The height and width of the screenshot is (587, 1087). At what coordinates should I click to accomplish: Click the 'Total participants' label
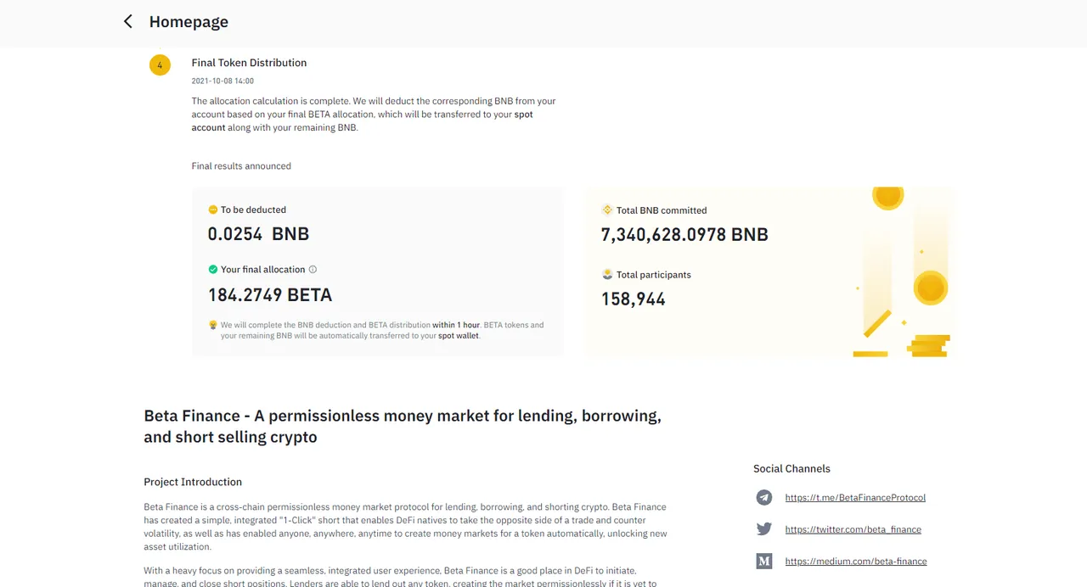tap(654, 275)
